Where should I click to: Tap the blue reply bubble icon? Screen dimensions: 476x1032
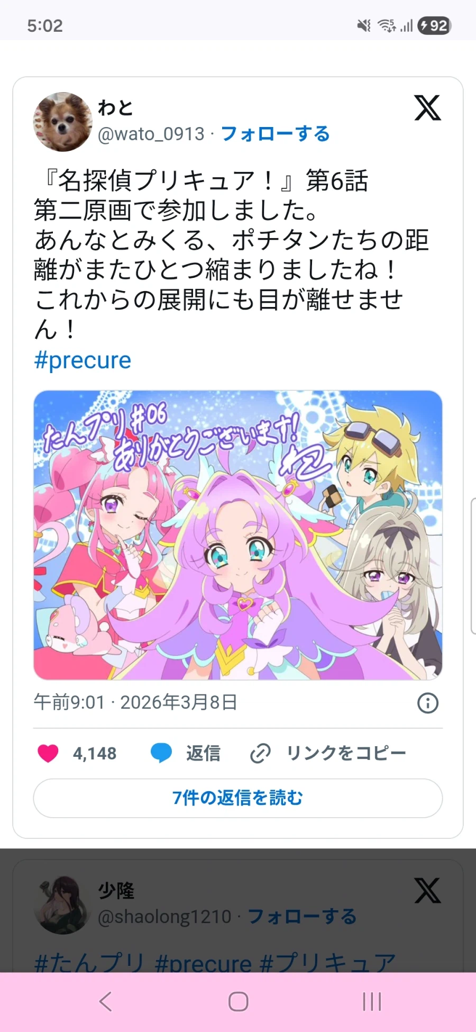pyautogui.click(x=161, y=753)
